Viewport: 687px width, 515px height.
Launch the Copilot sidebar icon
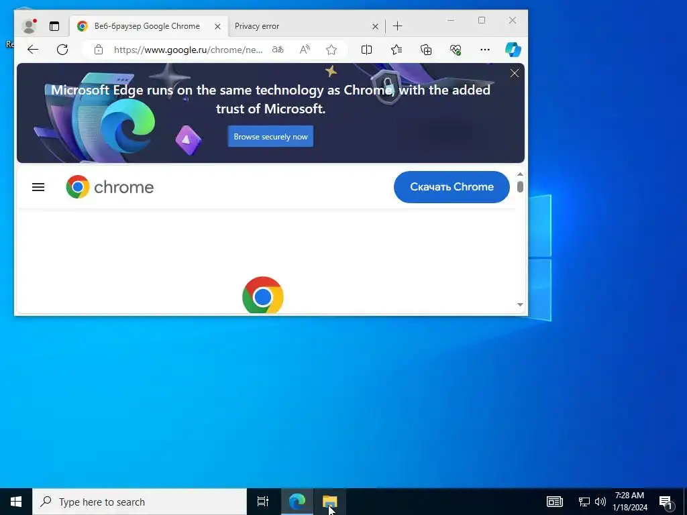coord(513,50)
